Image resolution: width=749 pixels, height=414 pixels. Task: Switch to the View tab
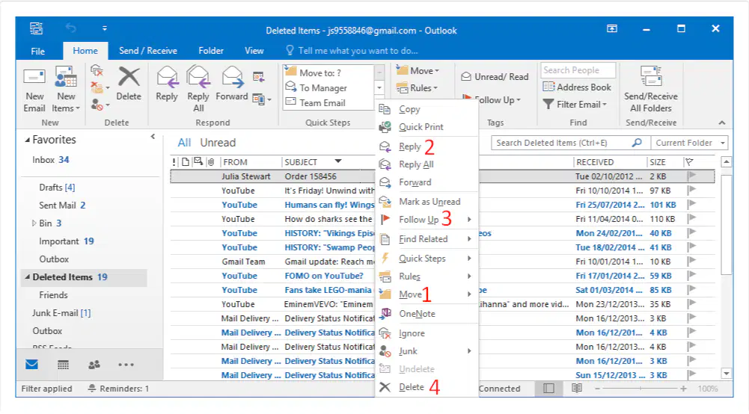coord(254,51)
